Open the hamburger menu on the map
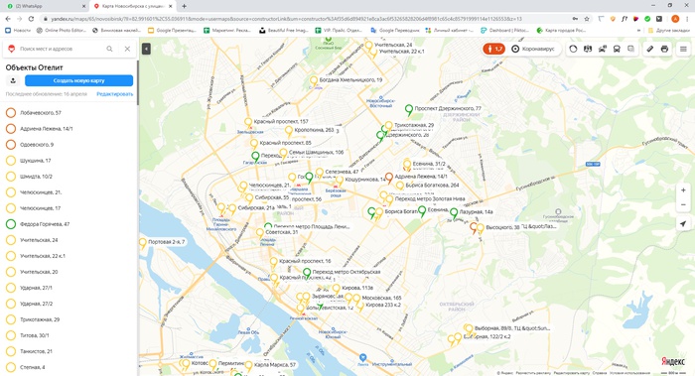This screenshot has height=376, width=695. tap(683, 49)
